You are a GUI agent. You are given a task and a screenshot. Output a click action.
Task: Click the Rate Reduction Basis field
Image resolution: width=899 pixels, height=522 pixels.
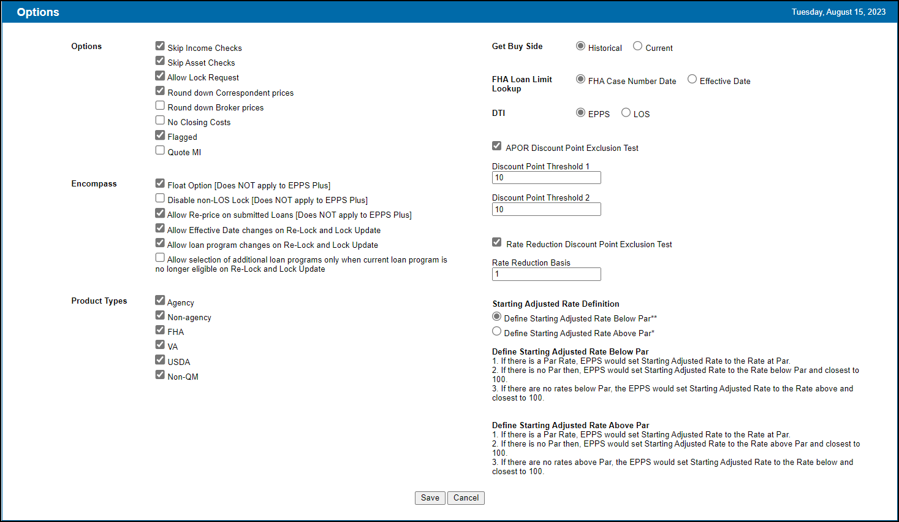pyautogui.click(x=547, y=274)
